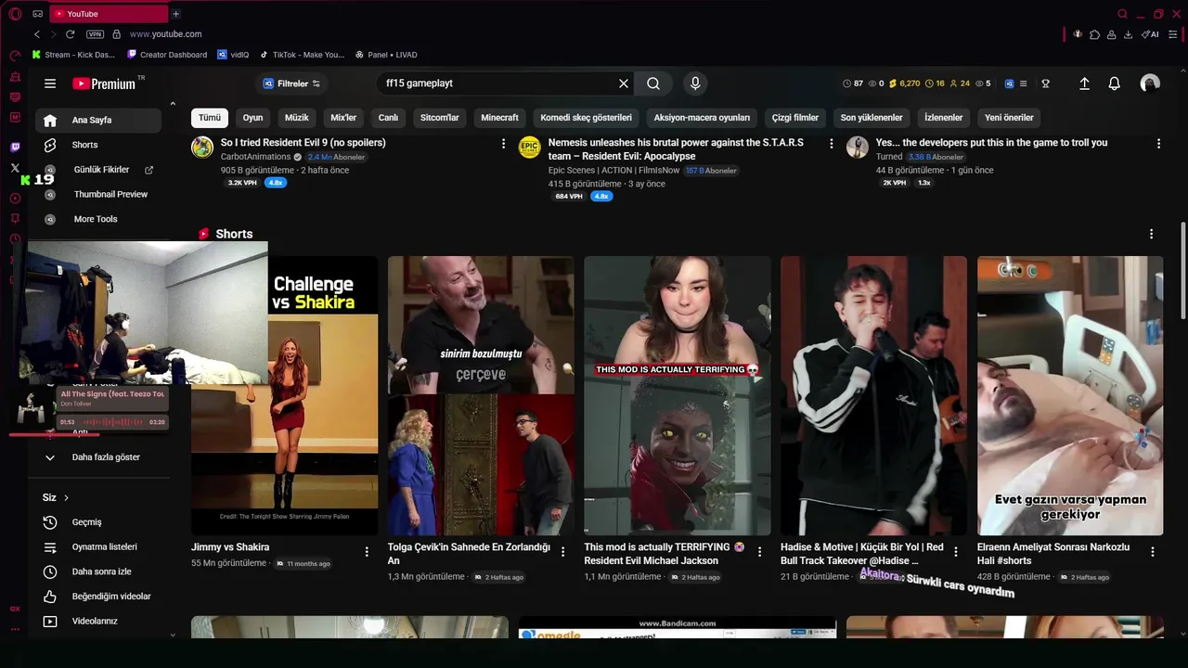Seek in the All The Signs player waveform
1188x668 pixels.
click(112, 422)
